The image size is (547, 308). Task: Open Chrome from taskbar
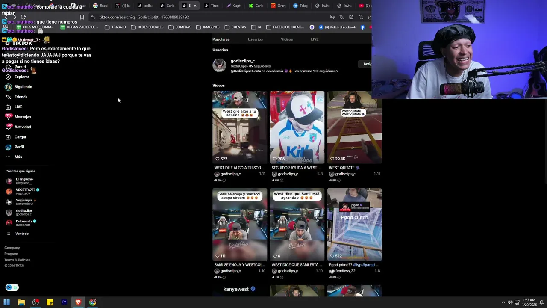click(x=93, y=302)
